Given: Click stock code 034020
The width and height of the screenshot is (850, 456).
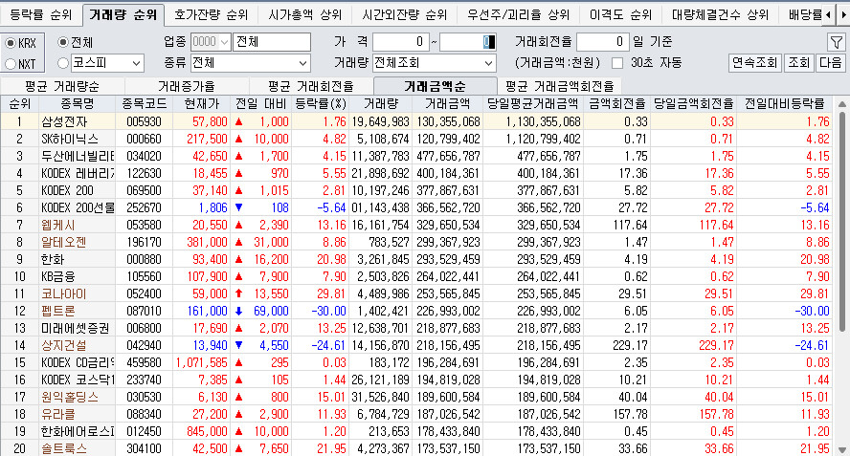Looking at the screenshot, I should point(144,156).
